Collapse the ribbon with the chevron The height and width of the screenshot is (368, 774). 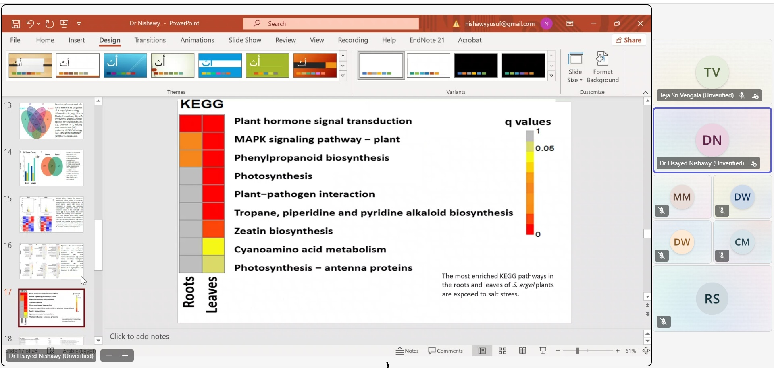coord(645,93)
